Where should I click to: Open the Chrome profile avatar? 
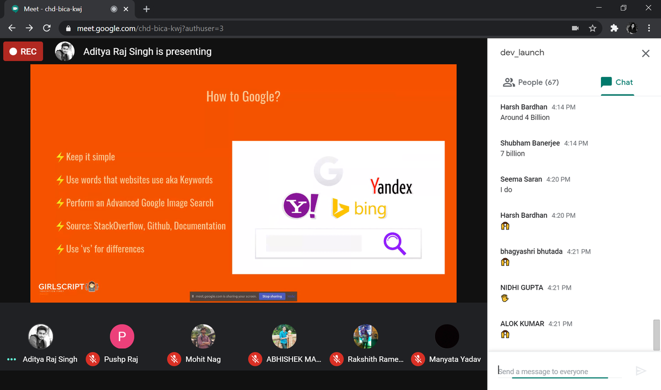pyautogui.click(x=632, y=28)
